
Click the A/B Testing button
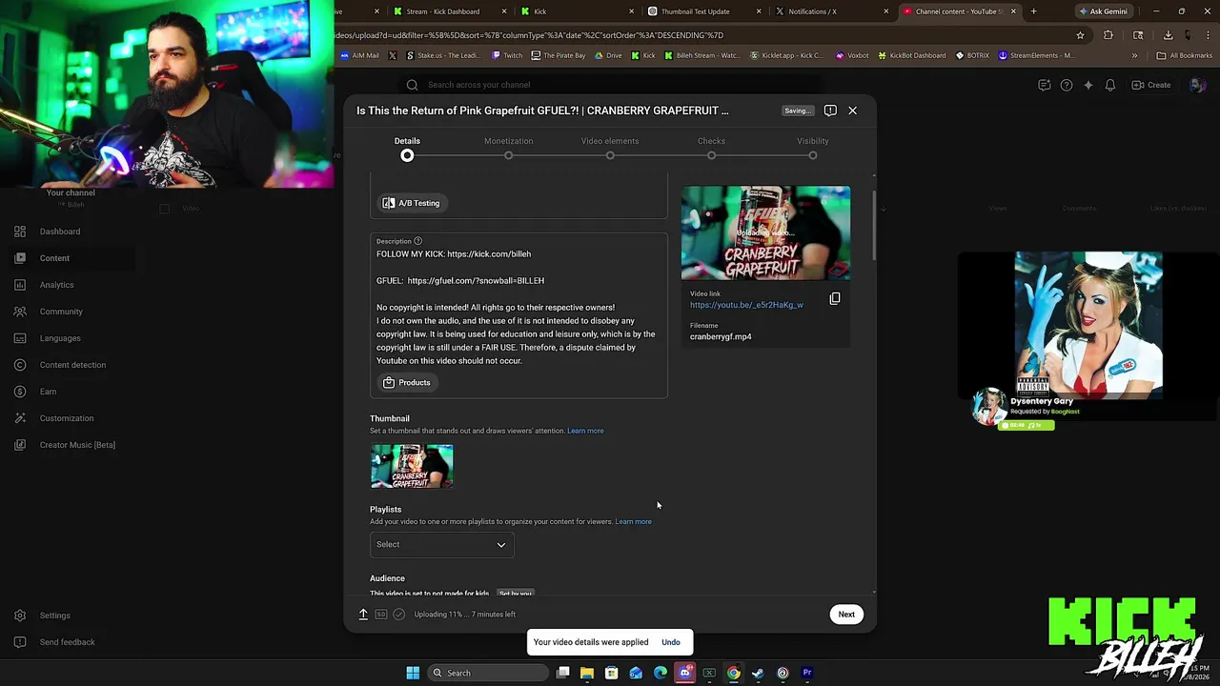[x=412, y=203]
